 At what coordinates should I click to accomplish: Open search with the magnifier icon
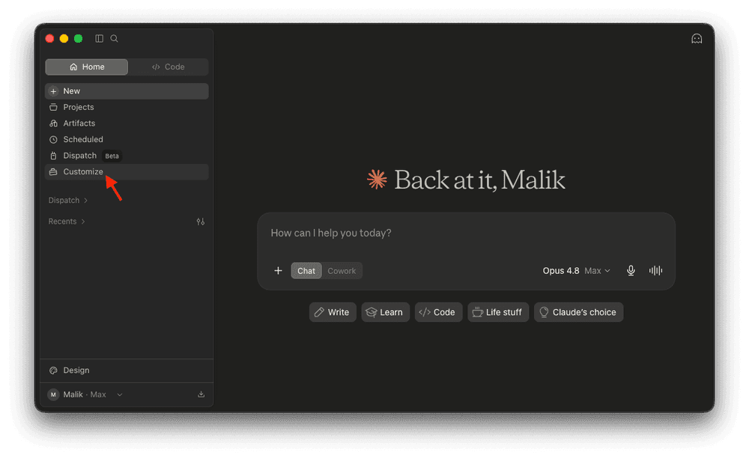(114, 39)
